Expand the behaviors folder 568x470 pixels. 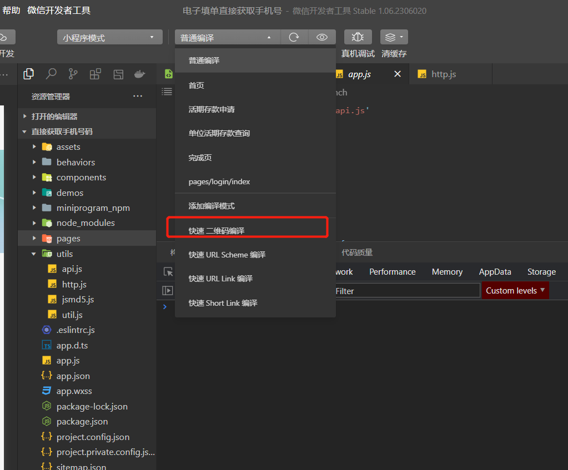click(87, 162)
